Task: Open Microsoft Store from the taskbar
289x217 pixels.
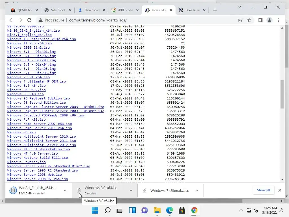Action: [x=182, y=210]
